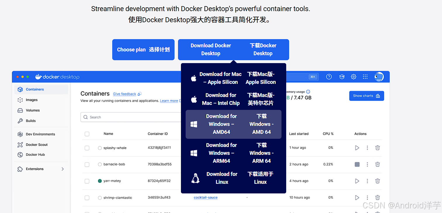
Task: Delete the yarr-matey container
Action: coord(377,181)
